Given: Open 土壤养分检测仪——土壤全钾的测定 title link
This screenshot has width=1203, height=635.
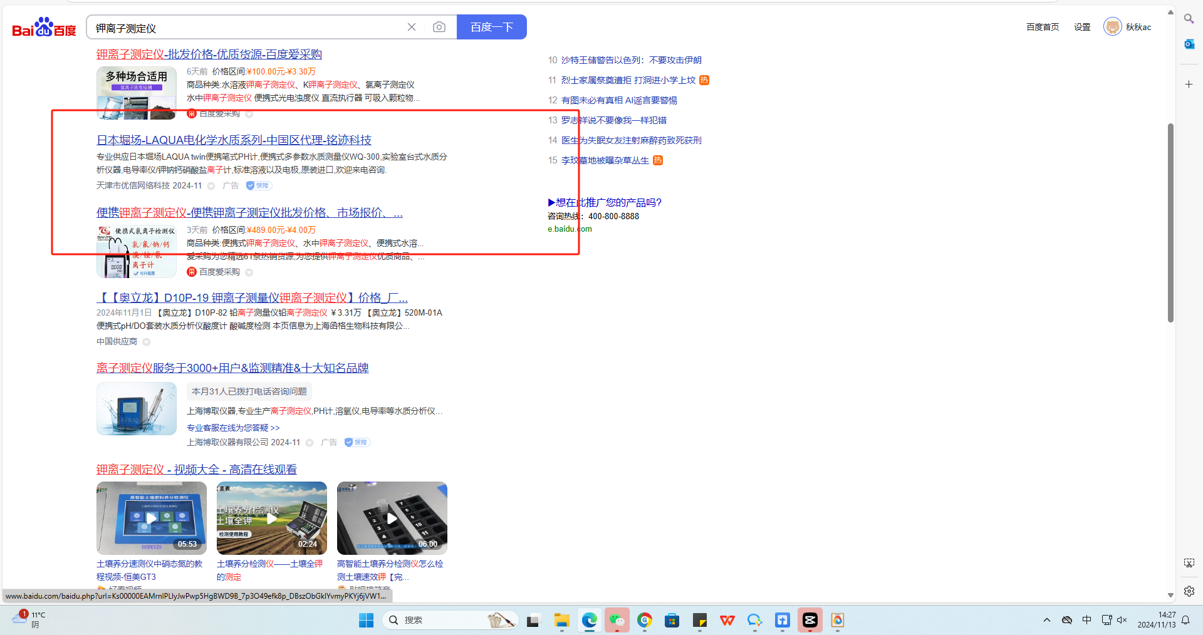Looking at the screenshot, I should tap(269, 570).
